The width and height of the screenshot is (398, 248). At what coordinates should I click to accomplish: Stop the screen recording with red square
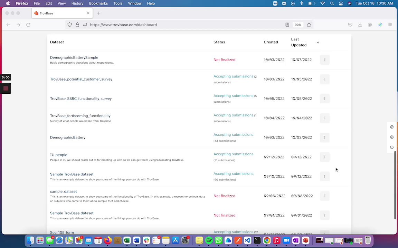pyautogui.click(x=6, y=88)
